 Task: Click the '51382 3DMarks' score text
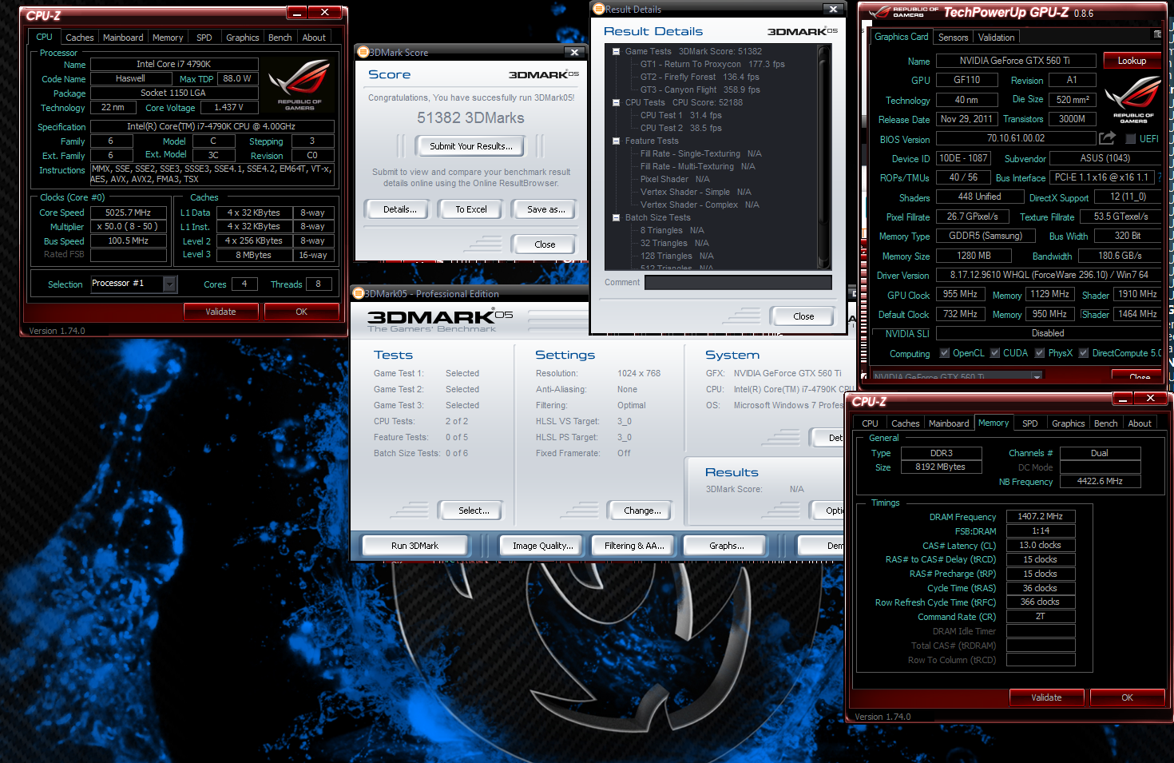(x=470, y=118)
